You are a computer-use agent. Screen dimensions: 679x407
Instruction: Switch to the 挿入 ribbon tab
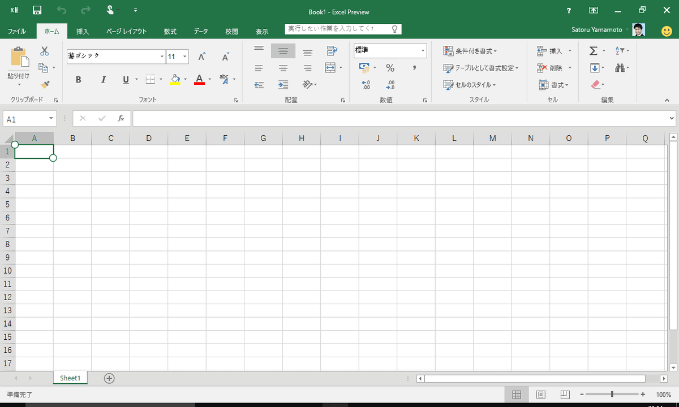click(83, 31)
